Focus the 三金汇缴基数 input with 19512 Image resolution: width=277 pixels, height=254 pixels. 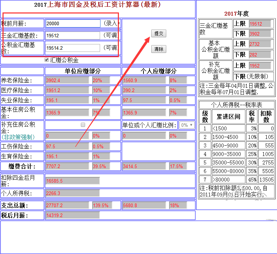coord(73,36)
